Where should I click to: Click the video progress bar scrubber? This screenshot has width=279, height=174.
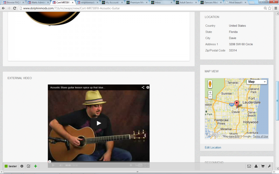(50, 161)
